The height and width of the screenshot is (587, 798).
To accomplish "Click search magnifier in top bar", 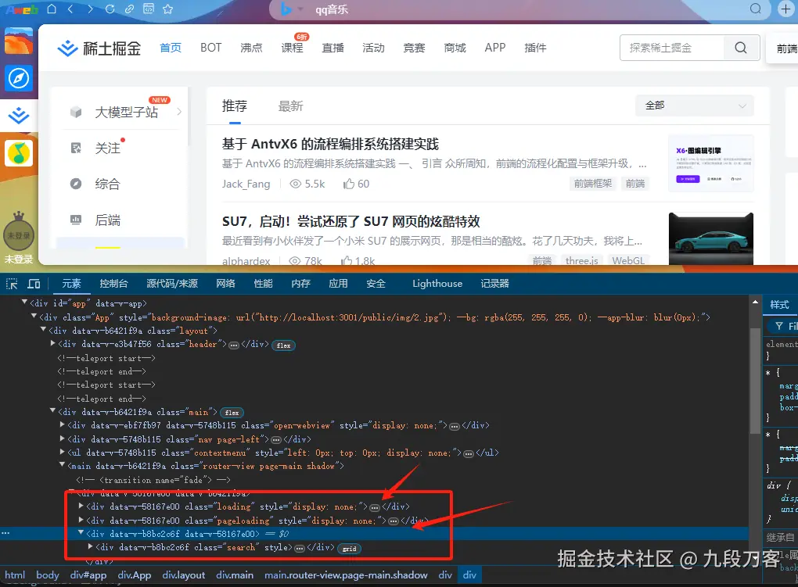I will click(x=756, y=9).
